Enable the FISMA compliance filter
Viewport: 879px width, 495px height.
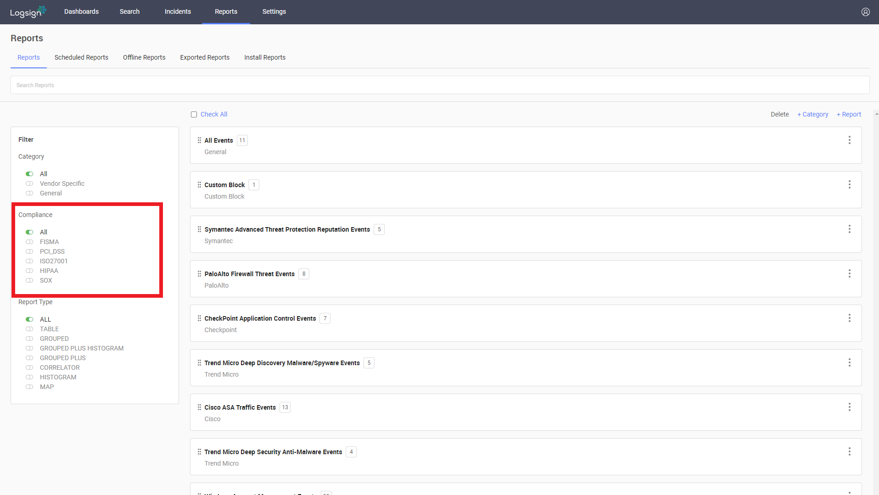point(29,242)
